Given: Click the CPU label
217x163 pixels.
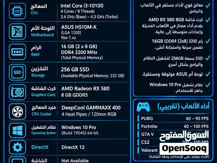Looking at the screenshot, I should pos(34,13).
